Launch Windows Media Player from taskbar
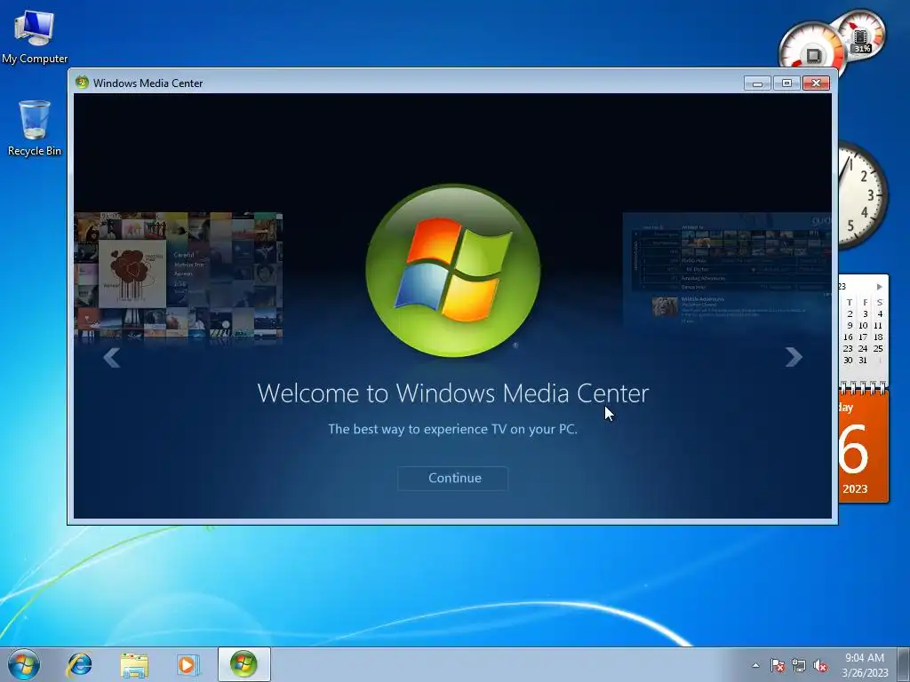The height and width of the screenshot is (682, 910). point(188,664)
